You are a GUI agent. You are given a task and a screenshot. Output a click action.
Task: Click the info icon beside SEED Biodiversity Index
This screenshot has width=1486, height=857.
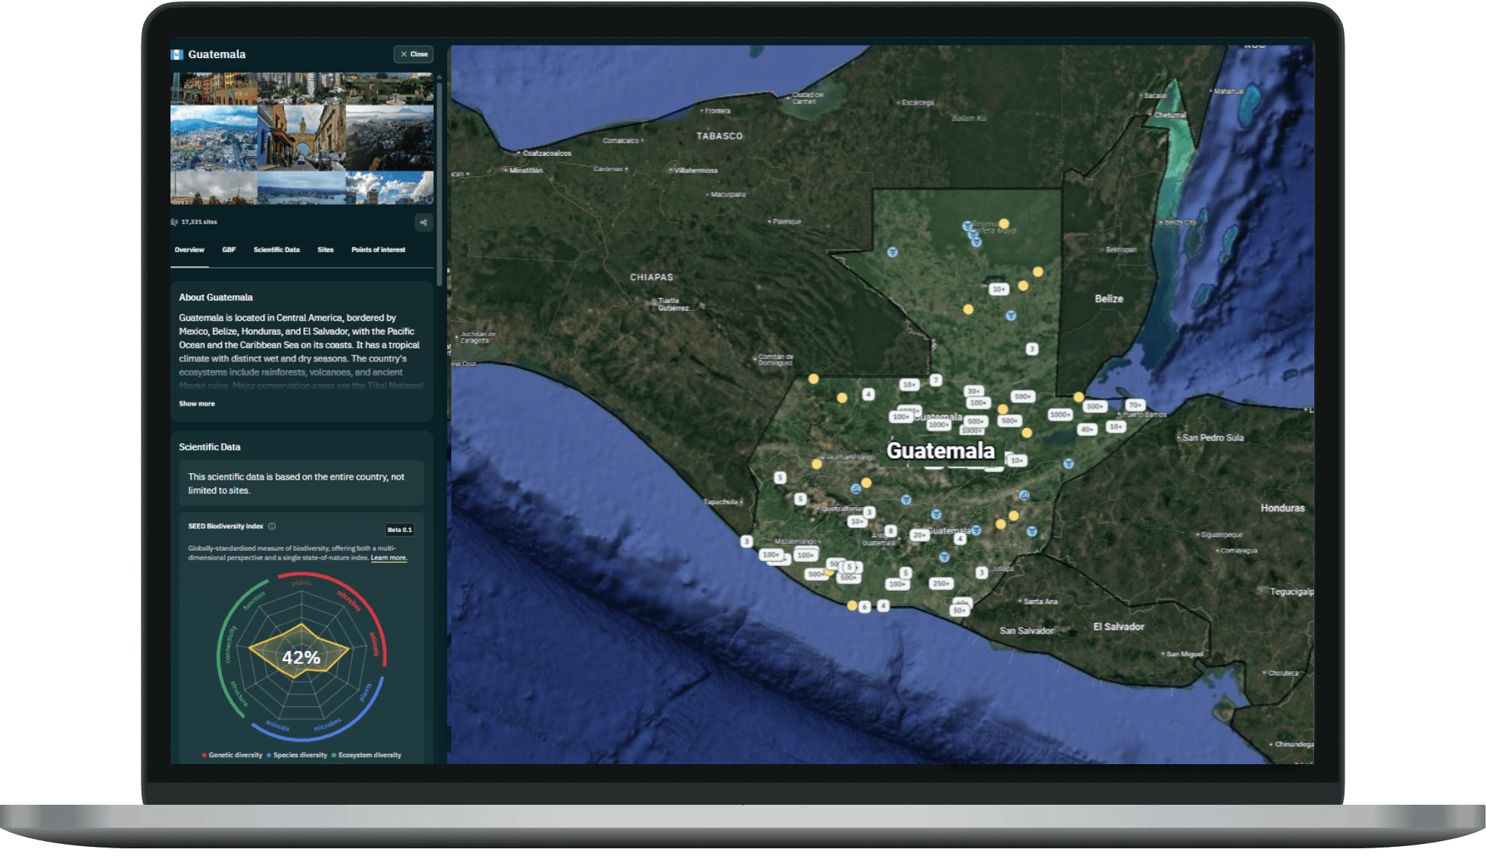click(272, 526)
